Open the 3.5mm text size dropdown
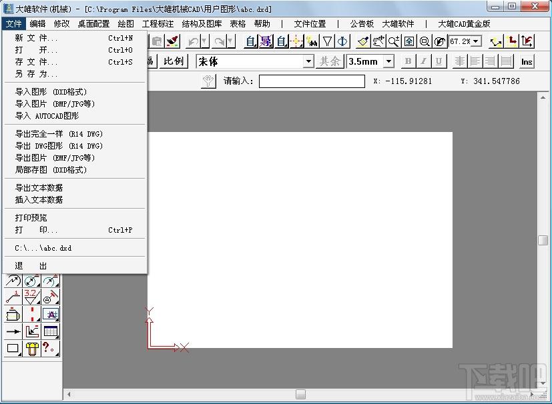Viewport: 552px width, 404px height. point(388,61)
